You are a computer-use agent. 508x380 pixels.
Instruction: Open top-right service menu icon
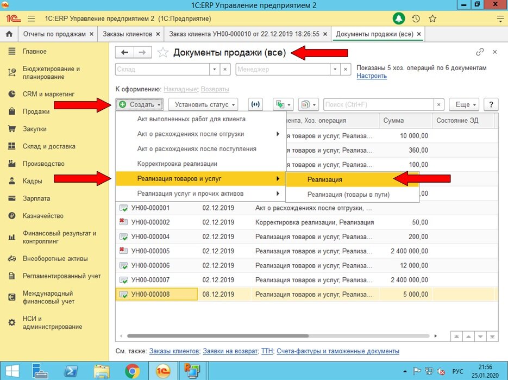click(x=500, y=19)
